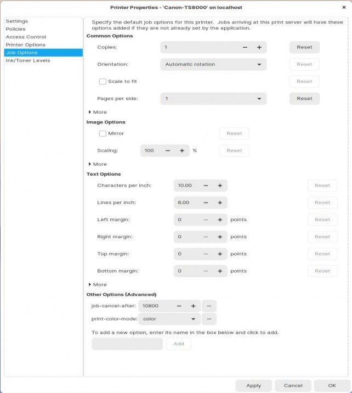
Task: Click the Scaling value field
Action: click(x=151, y=150)
